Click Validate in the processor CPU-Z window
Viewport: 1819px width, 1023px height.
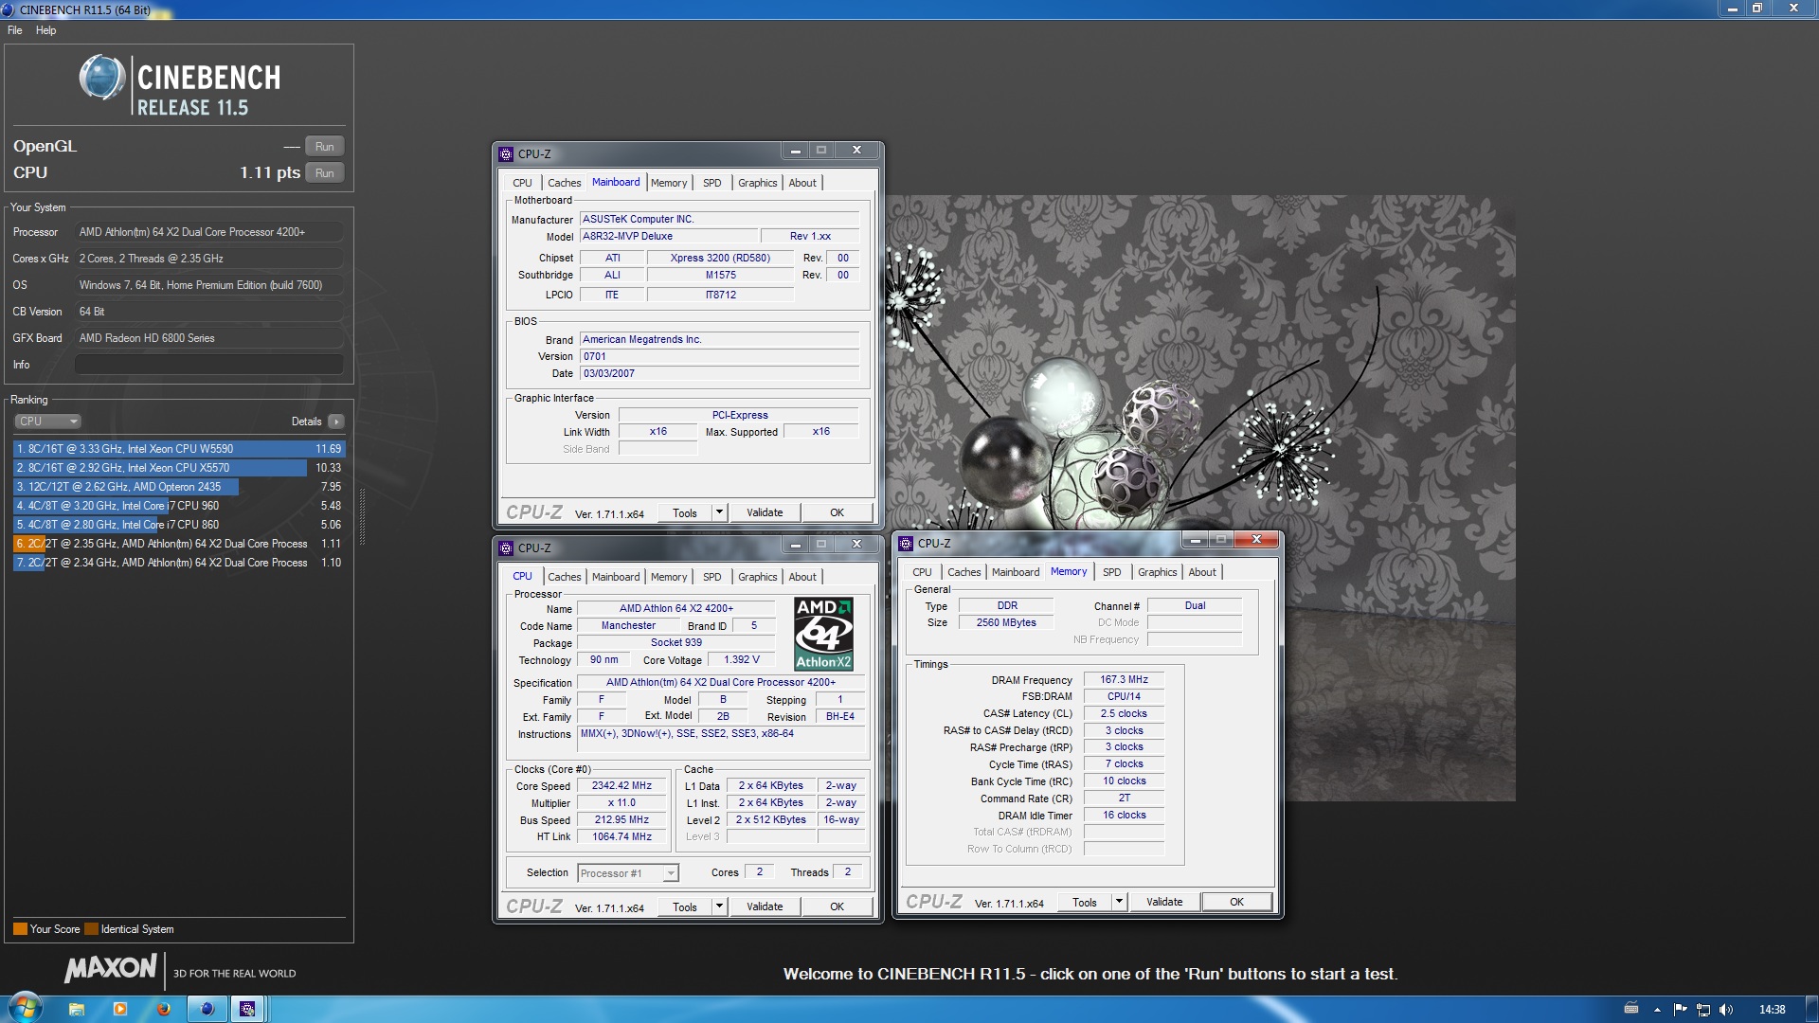click(765, 907)
